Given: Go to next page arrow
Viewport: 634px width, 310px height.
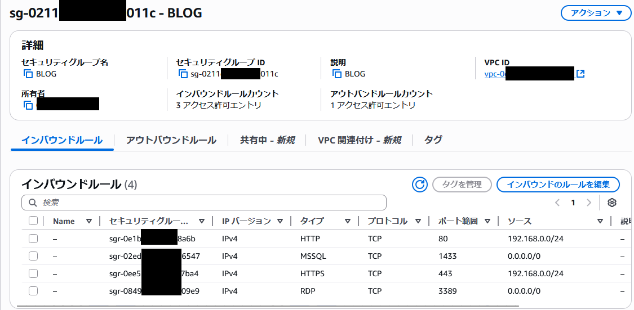Looking at the screenshot, I should (x=589, y=203).
